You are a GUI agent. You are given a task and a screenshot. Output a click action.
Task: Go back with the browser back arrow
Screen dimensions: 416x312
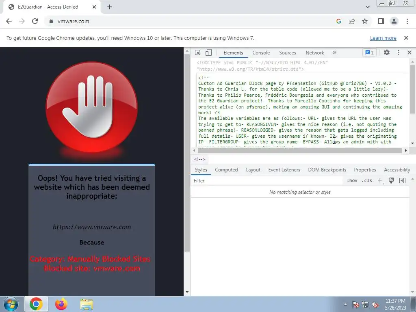point(9,21)
